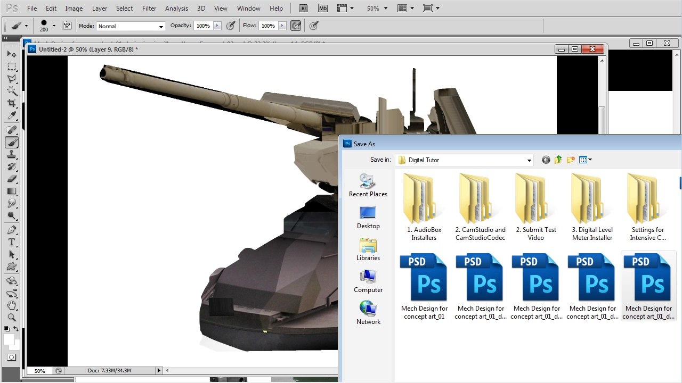Screen dimensions: 682x383
Task: Enable airbrush mode
Action: coord(296,26)
